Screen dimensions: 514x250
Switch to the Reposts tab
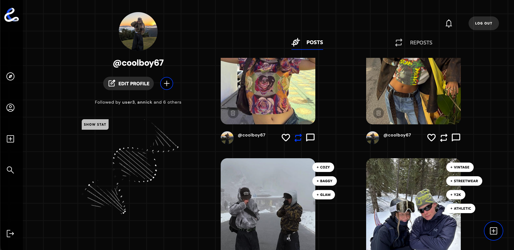click(x=414, y=43)
